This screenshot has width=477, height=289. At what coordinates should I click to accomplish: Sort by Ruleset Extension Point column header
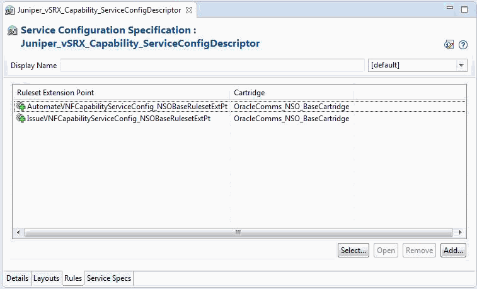point(122,93)
